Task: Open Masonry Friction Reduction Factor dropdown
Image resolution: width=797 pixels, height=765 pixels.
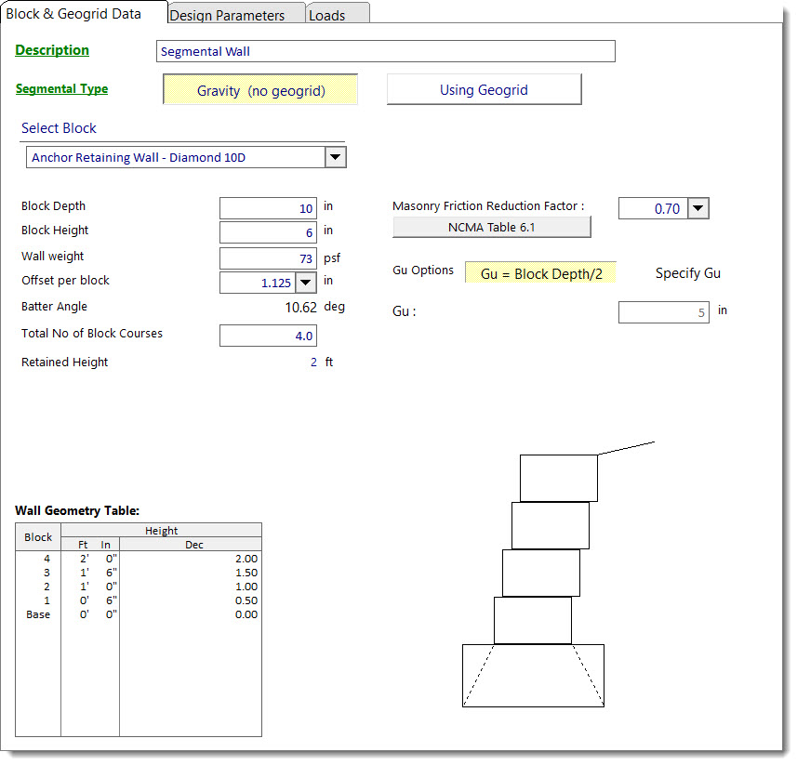Action: pyautogui.click(x=698, y=209)
